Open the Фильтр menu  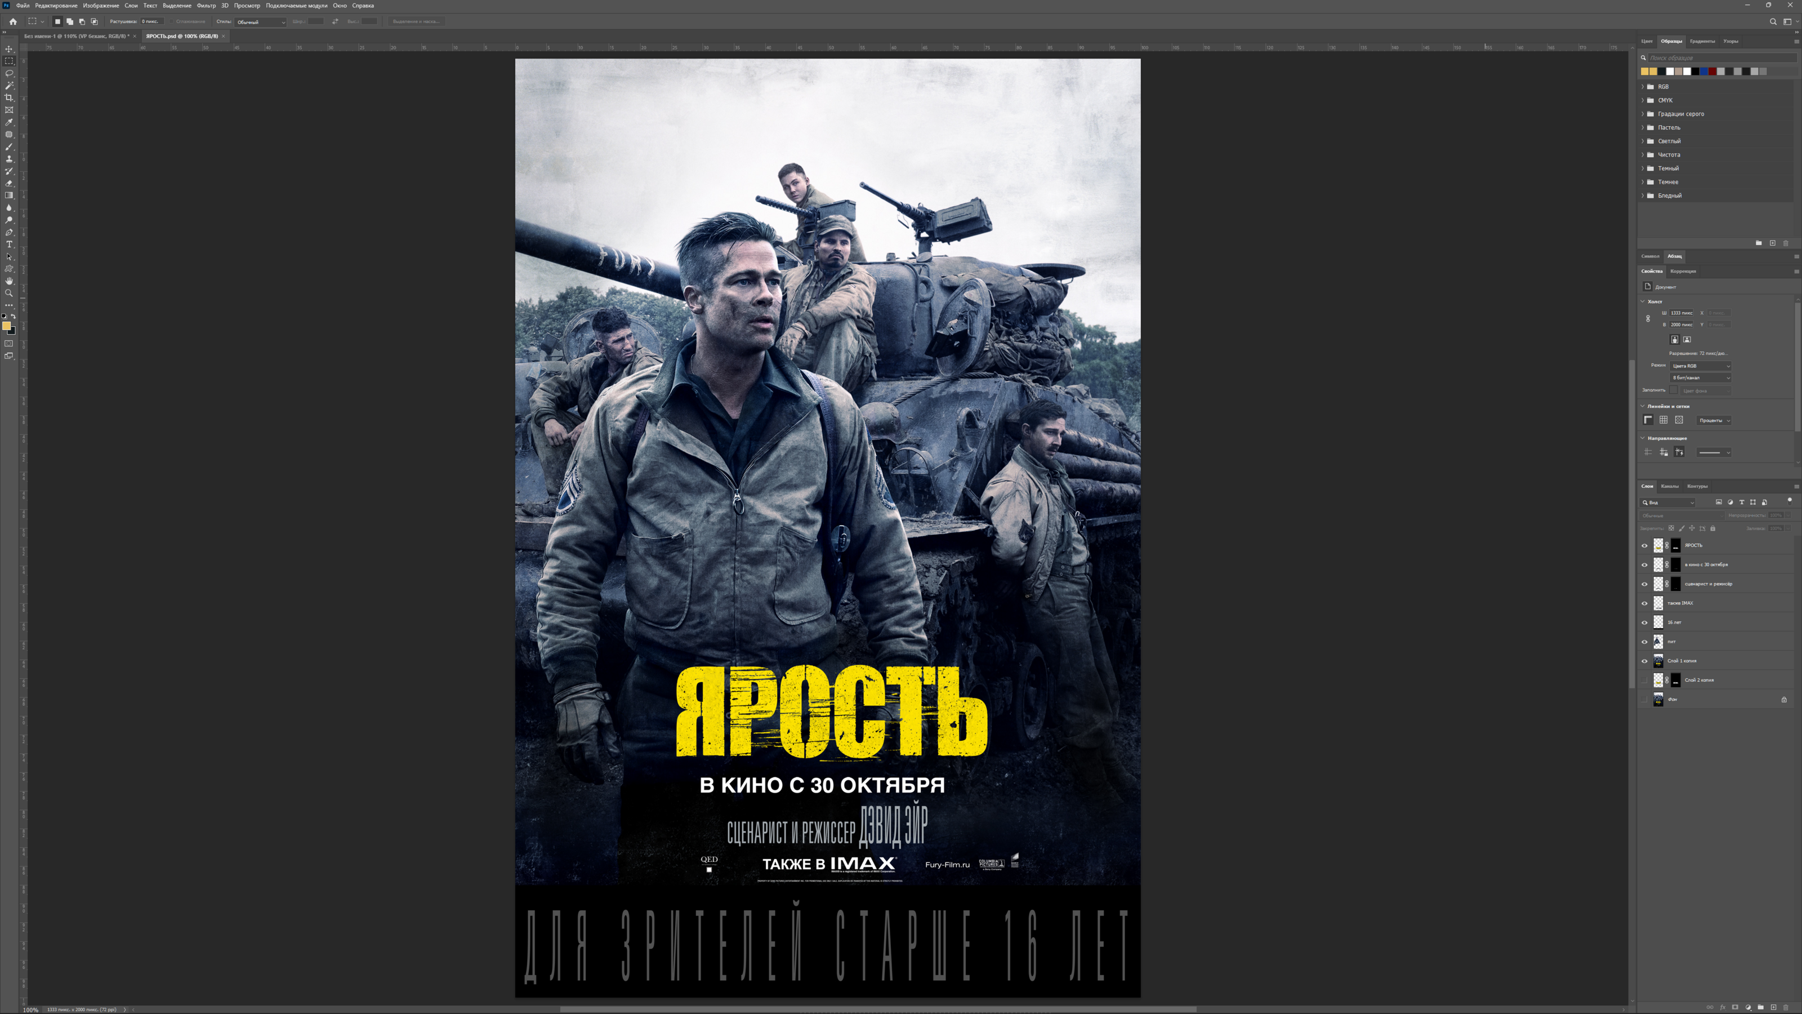[206, 6]
